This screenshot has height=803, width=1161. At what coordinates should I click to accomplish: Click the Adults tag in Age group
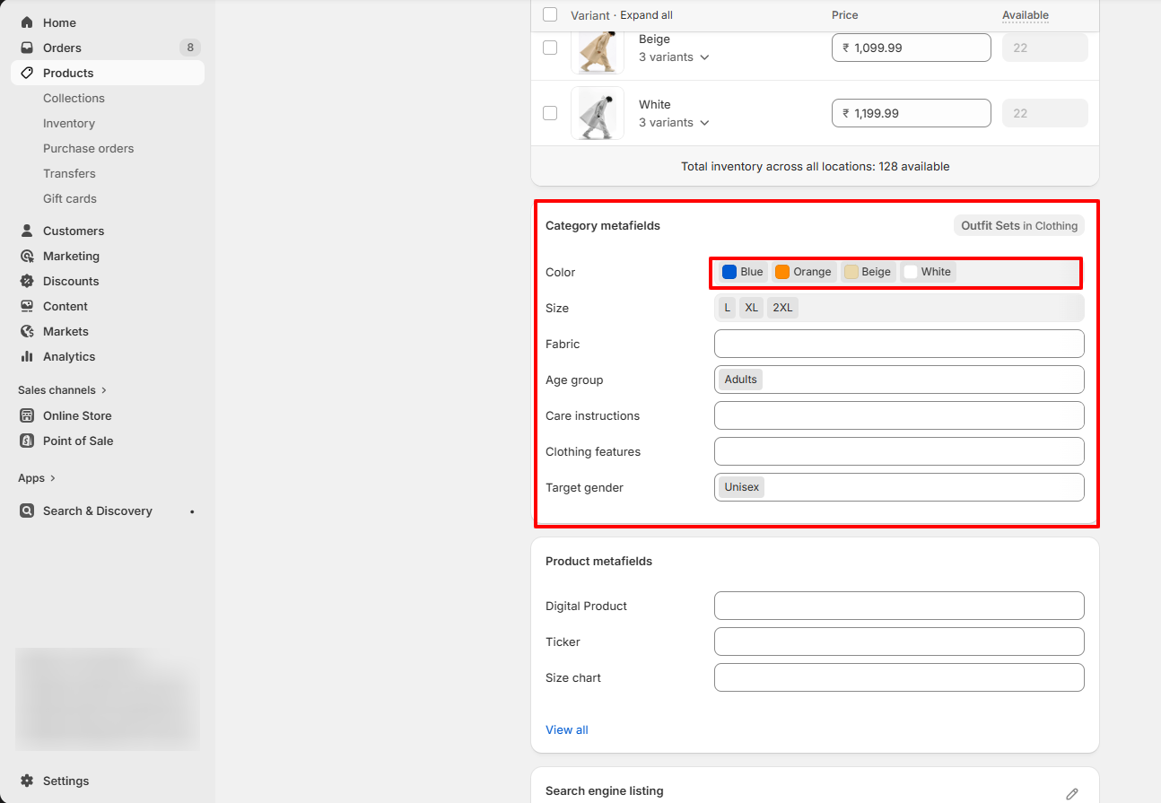741,380
